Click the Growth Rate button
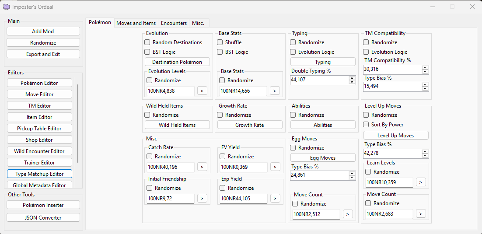Image resolution: width=482 pixels, height=234 pixels. 250,125
